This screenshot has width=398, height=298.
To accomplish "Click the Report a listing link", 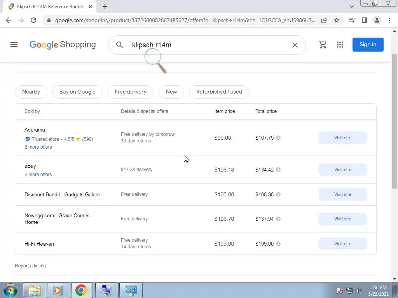I will (30, 265).
